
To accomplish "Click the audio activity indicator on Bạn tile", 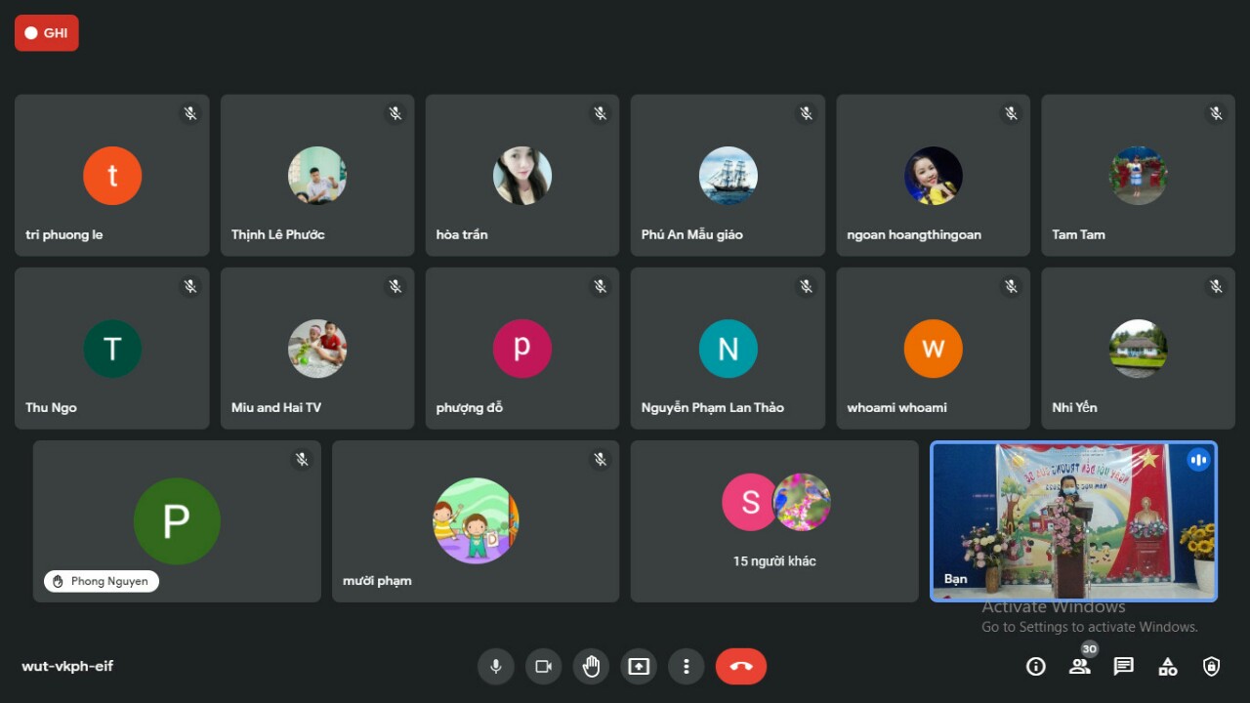I will tap(1198, 460).
